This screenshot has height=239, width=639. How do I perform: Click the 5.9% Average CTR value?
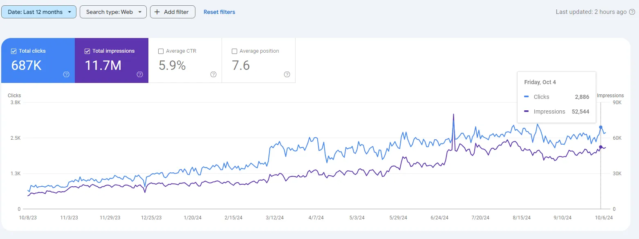point(172,65)
